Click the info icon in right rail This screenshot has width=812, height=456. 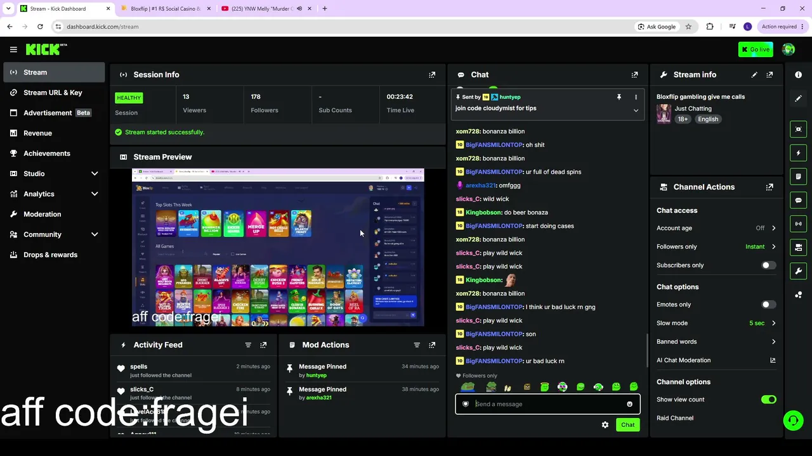pyautogui.click(x=798, y=75)
